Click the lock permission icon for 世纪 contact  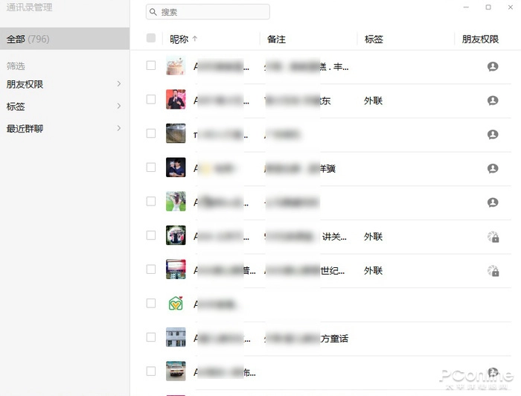coord(493,271)
